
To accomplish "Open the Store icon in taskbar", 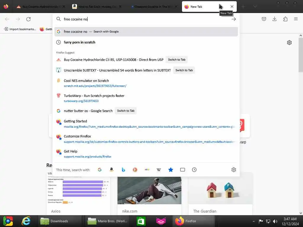I will (141, 221).
